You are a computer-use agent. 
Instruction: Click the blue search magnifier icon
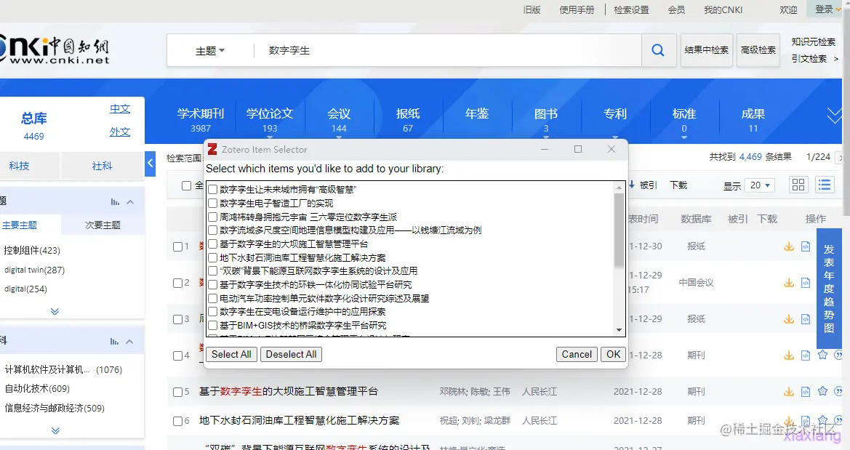pyautogui.click(x=658, y=50)
